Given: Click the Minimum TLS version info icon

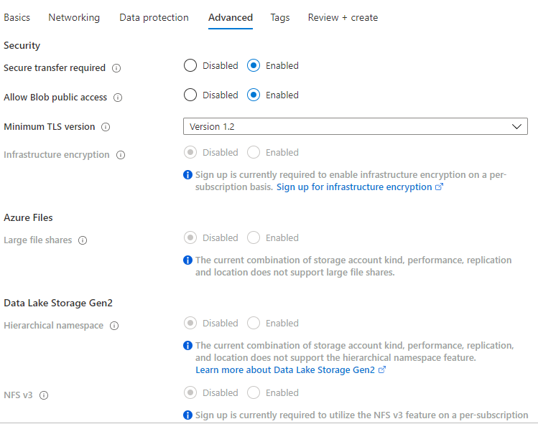Looking at the screenshot, I should [106, 127].
